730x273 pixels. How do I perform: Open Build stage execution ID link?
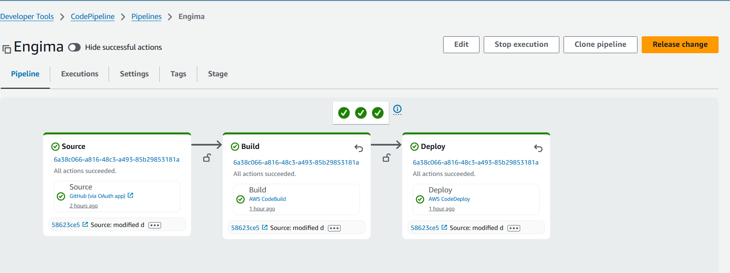(x=296, y=162)
